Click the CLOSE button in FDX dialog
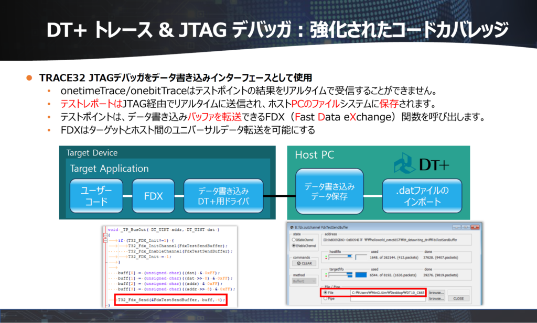537x323 pixels. (458, 298)
